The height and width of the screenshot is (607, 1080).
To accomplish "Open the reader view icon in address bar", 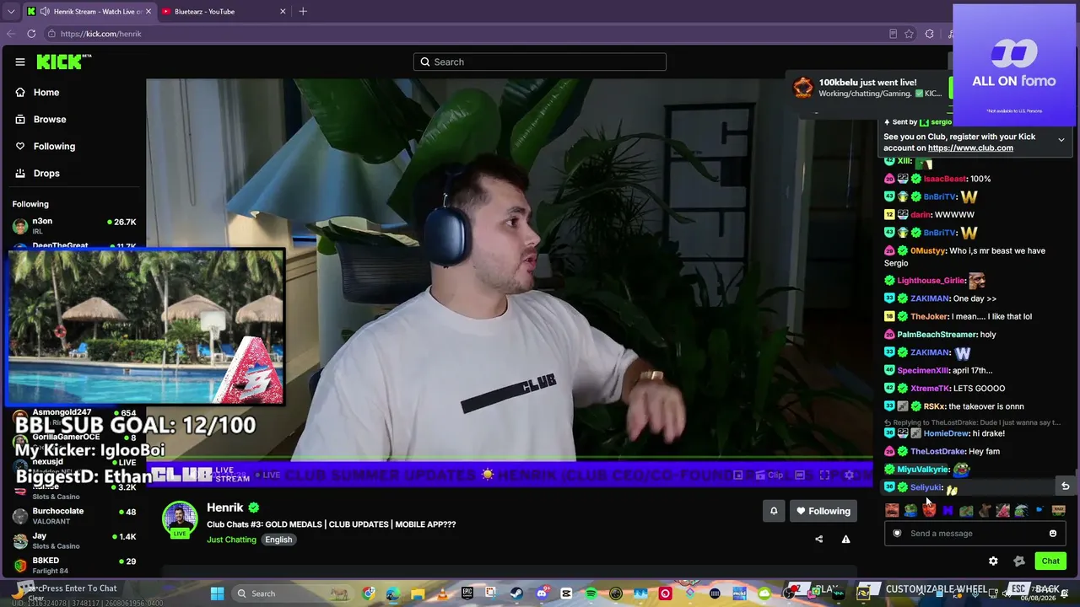I will point(893,34).
